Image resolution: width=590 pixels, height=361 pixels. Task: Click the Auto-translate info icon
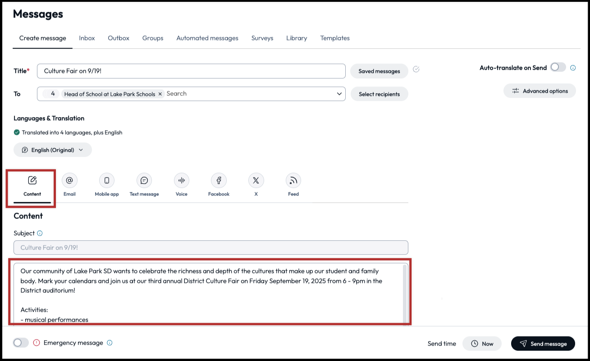point(573,67)
